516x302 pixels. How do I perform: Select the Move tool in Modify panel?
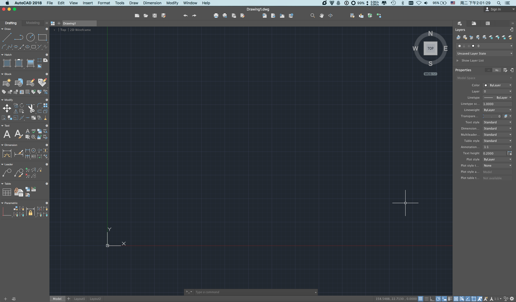coord(6,107)
